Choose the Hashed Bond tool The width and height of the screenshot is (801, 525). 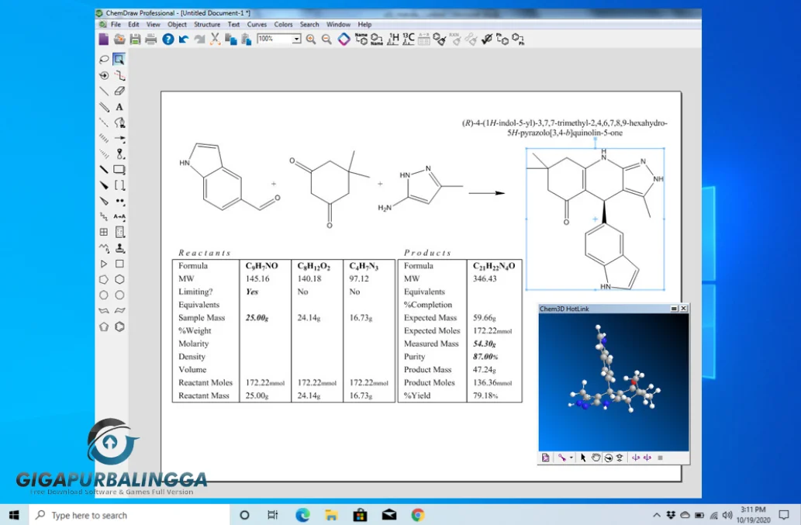point(104,138)
